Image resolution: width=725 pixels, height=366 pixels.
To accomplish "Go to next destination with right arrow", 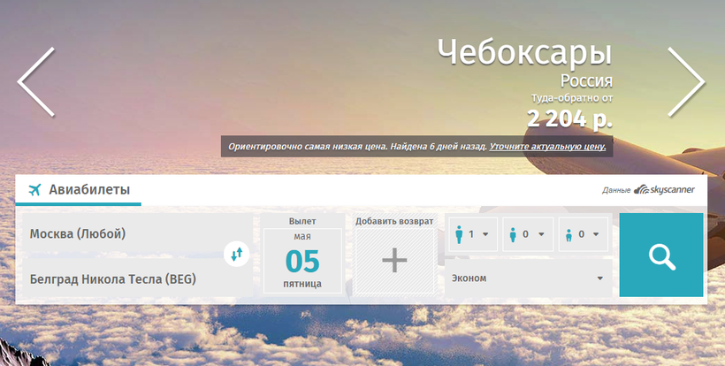I will click(685, 81).
